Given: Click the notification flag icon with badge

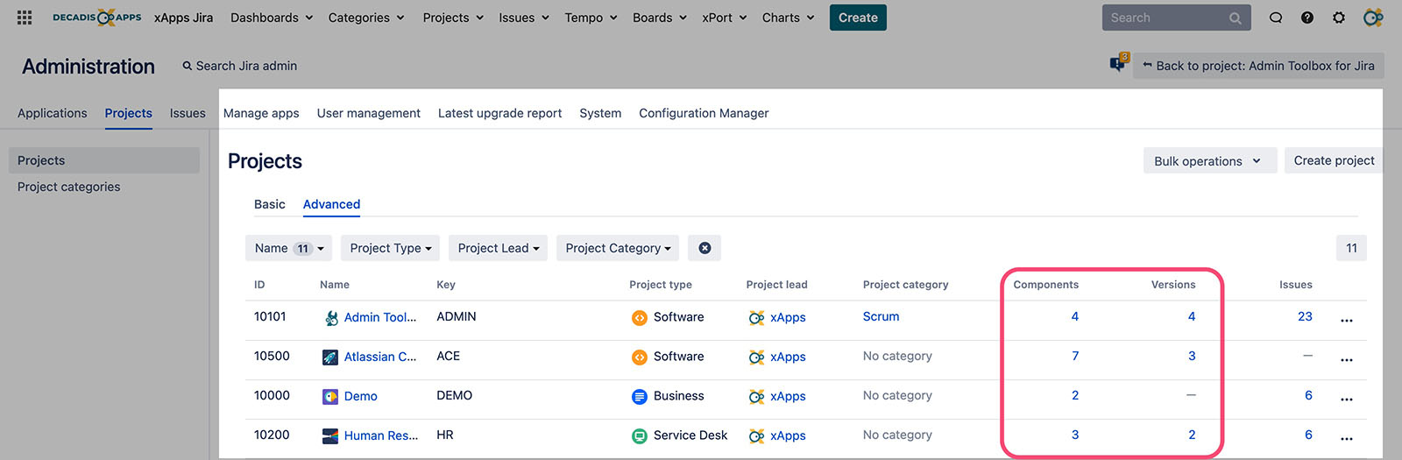Looking at the screenshot, I should point(1119,63).
